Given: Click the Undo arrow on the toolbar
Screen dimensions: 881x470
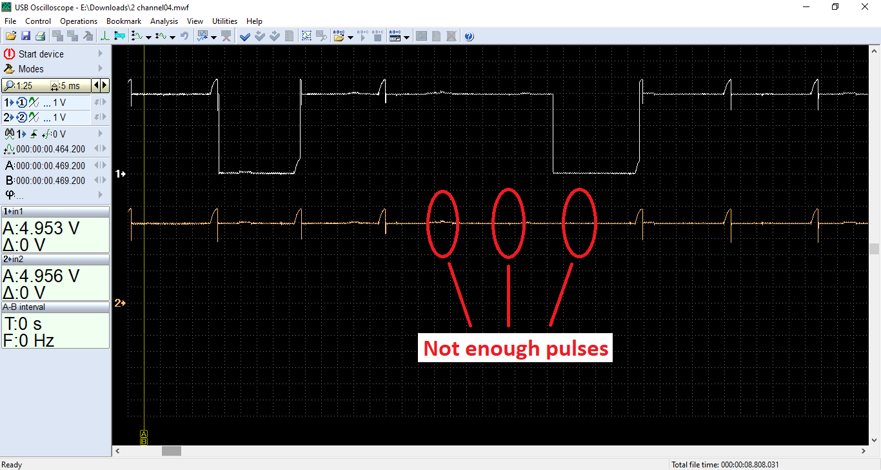Looking at the screenshot, I should click(x=184, y=36).
